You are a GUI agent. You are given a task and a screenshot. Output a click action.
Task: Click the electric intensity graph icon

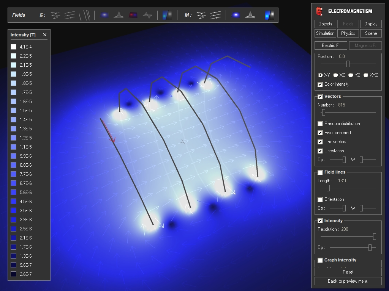tap(119, 15)
